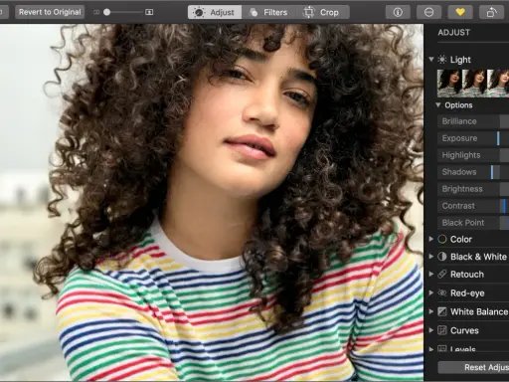
Task: Click the rotate photo icon
Action: click(491, 12)
